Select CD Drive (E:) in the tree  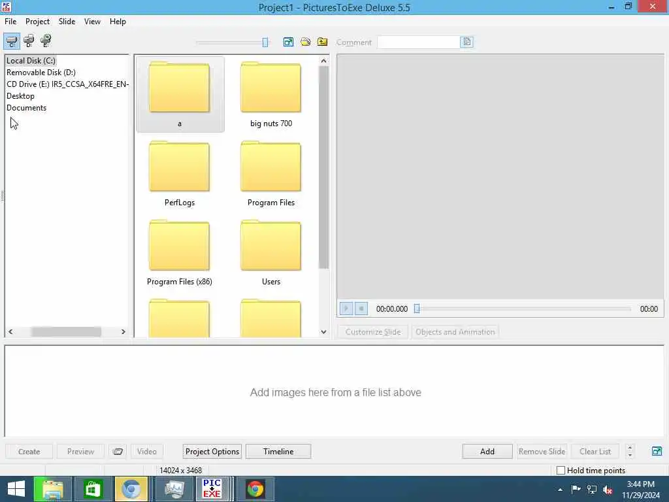(67, 84)
